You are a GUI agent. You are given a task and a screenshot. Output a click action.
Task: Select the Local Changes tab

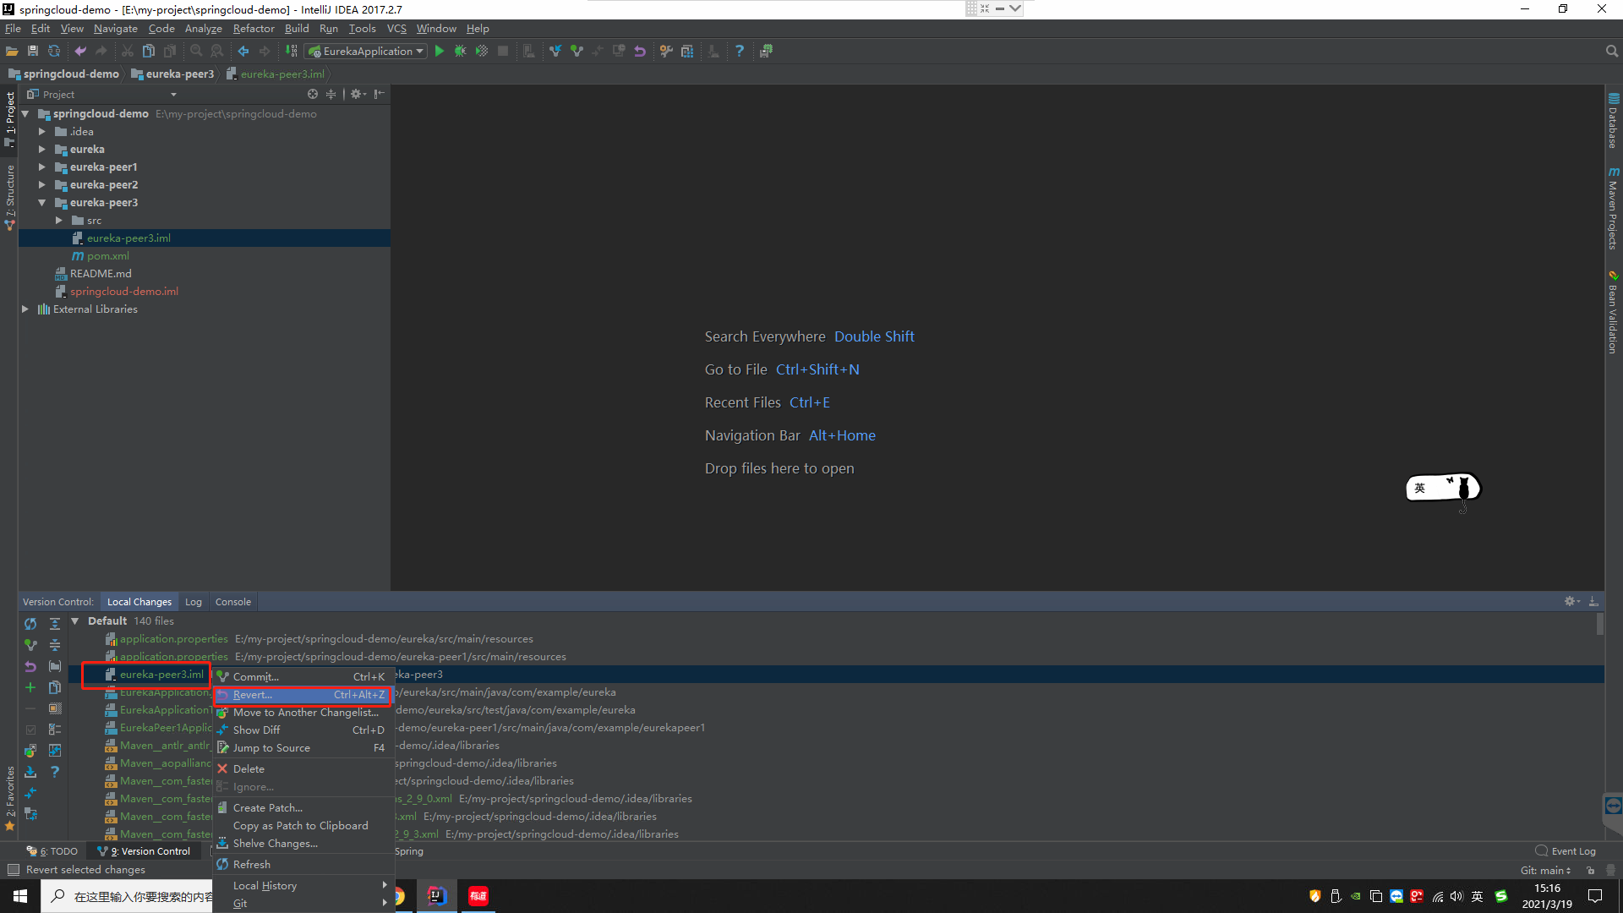(x=139, y=602)
